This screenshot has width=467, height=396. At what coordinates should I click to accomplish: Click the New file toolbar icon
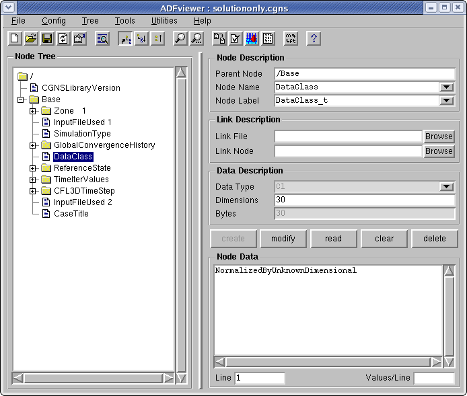tap(15, 38)
